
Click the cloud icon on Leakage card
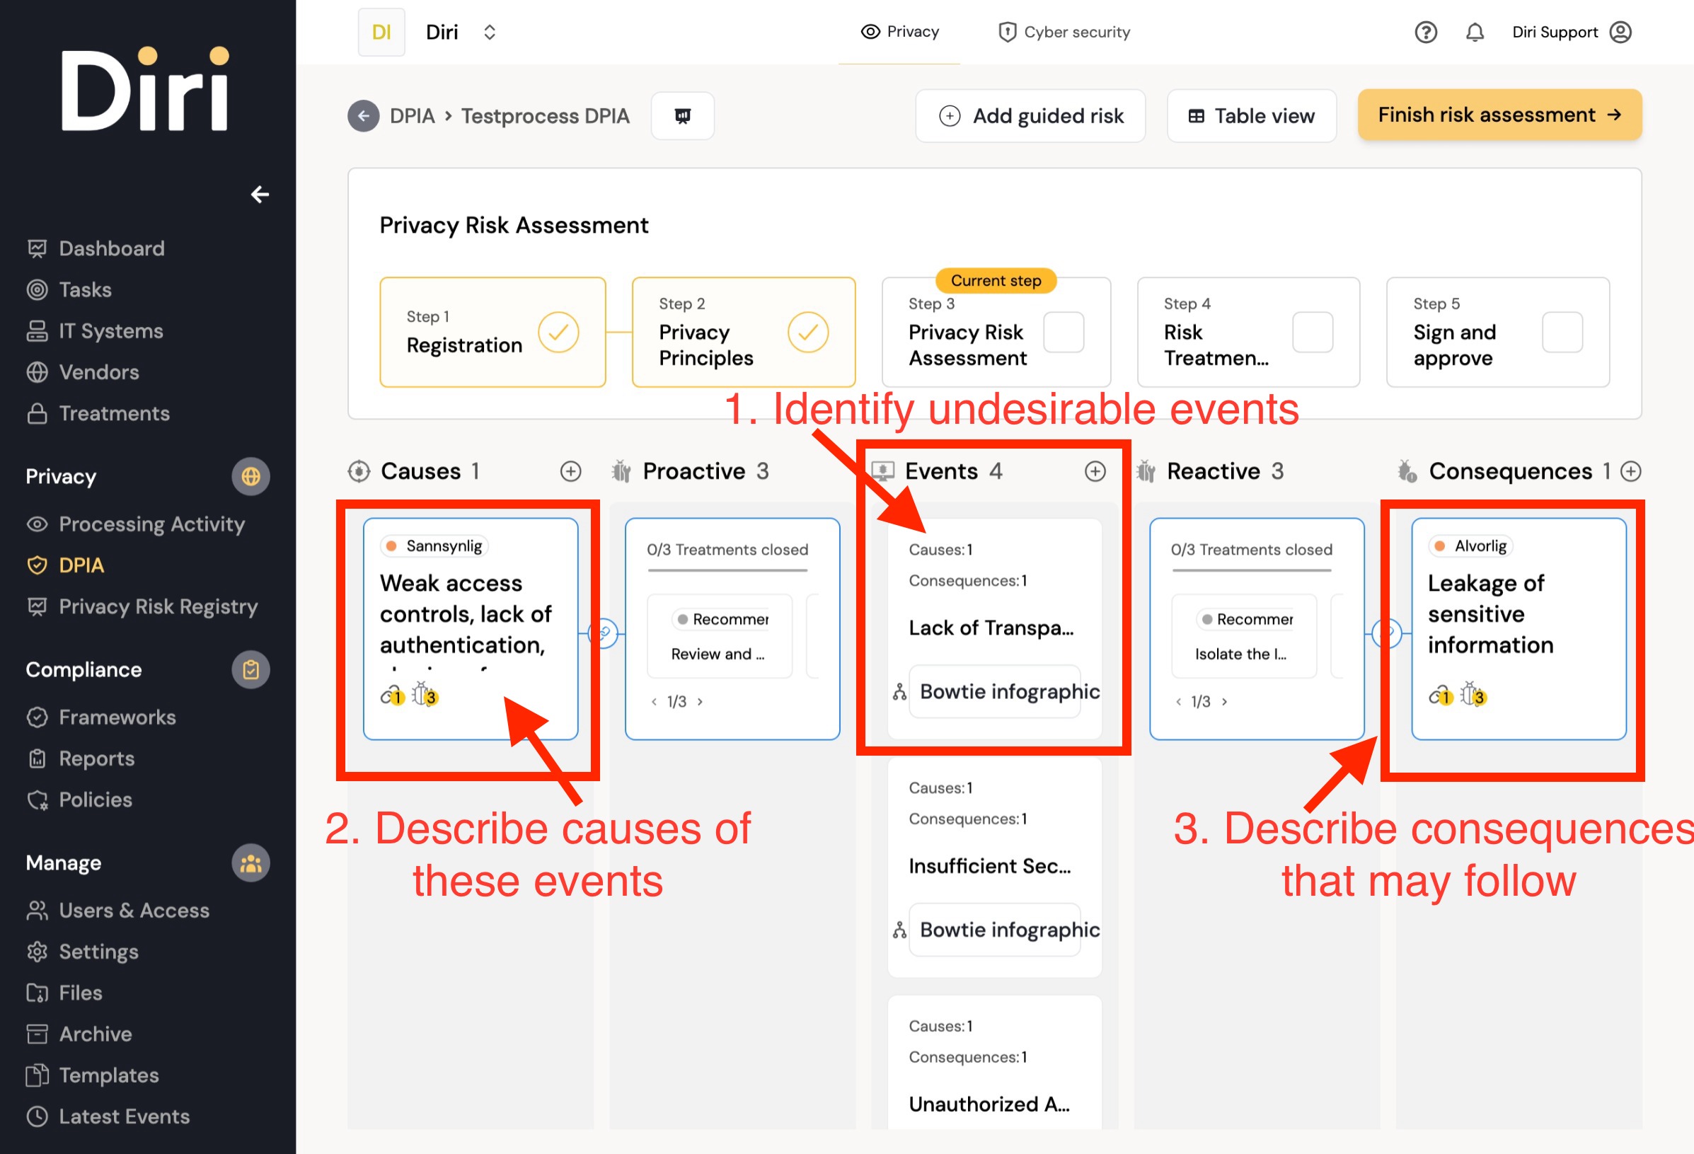tap(1441, 696)
